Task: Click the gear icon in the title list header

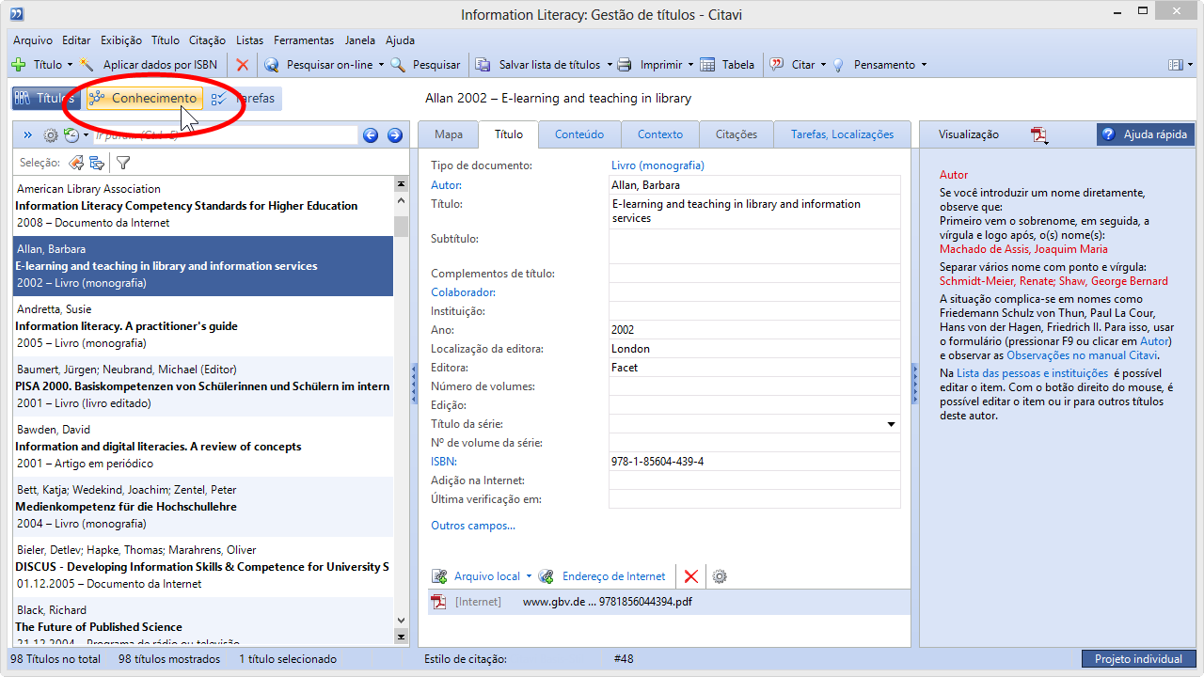Action: point(51,135)
